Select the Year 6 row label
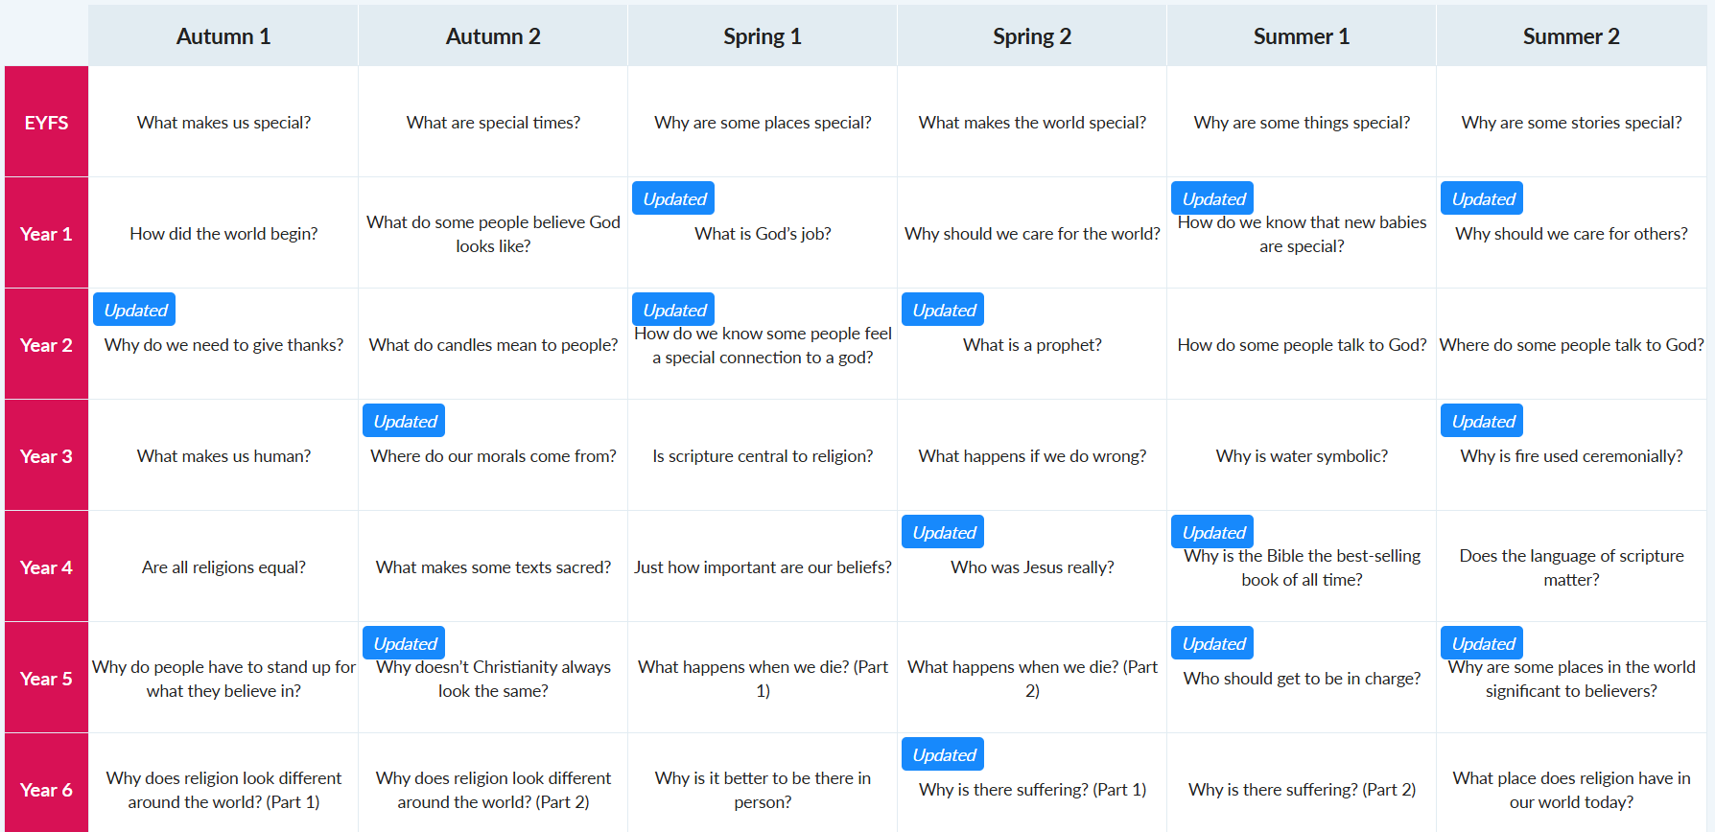 pos(46,790)
